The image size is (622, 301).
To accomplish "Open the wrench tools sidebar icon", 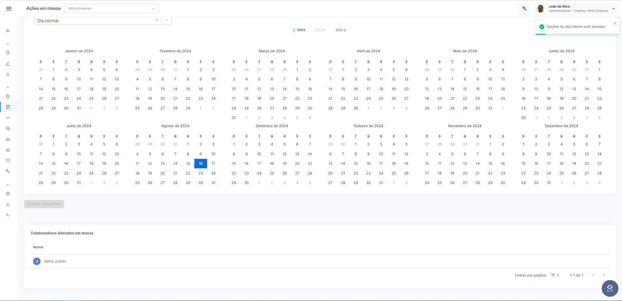I will click(x=8, y=171).
